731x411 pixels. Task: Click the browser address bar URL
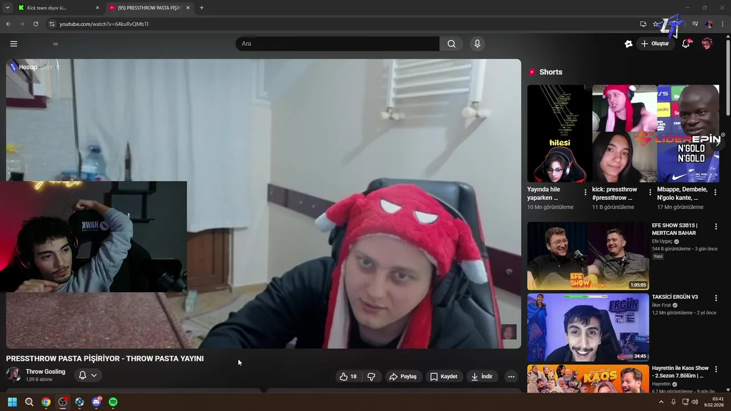[x=104, y=24]
